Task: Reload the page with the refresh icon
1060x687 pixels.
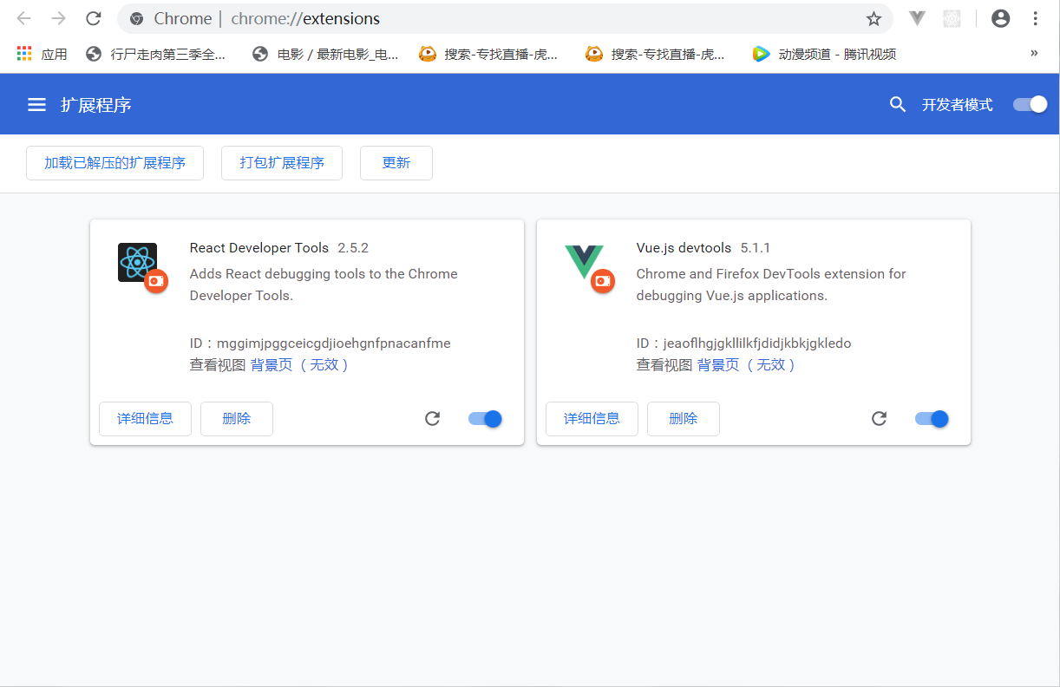Action: click(94, 18)
